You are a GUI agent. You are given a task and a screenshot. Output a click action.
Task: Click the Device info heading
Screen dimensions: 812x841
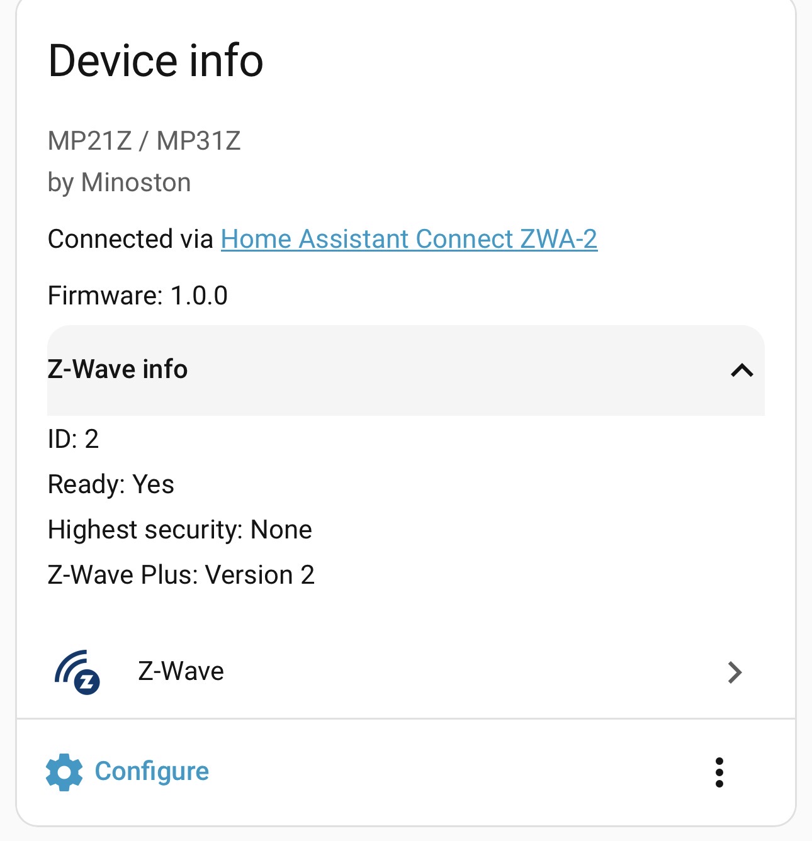[155, 61]
